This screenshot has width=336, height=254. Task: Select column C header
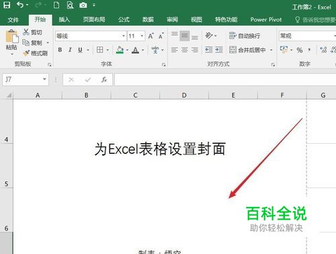tap(135, 95)
